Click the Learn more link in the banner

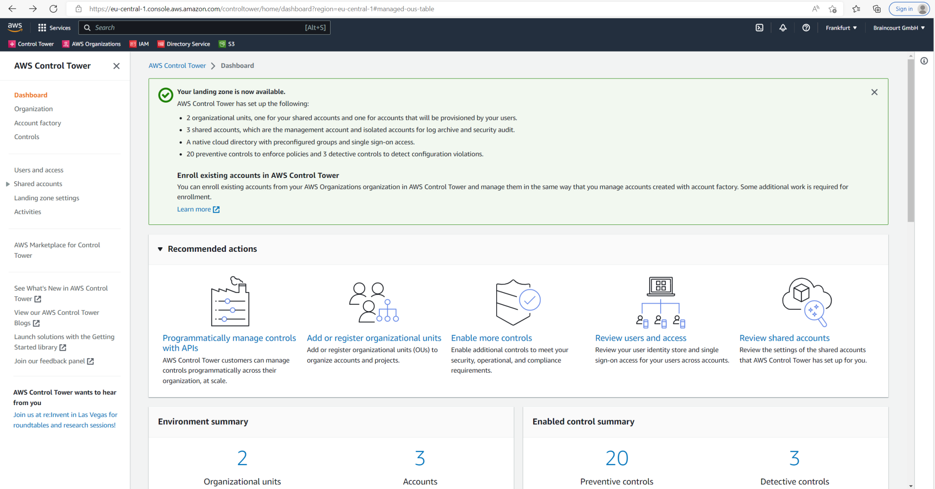coord(198,209)
